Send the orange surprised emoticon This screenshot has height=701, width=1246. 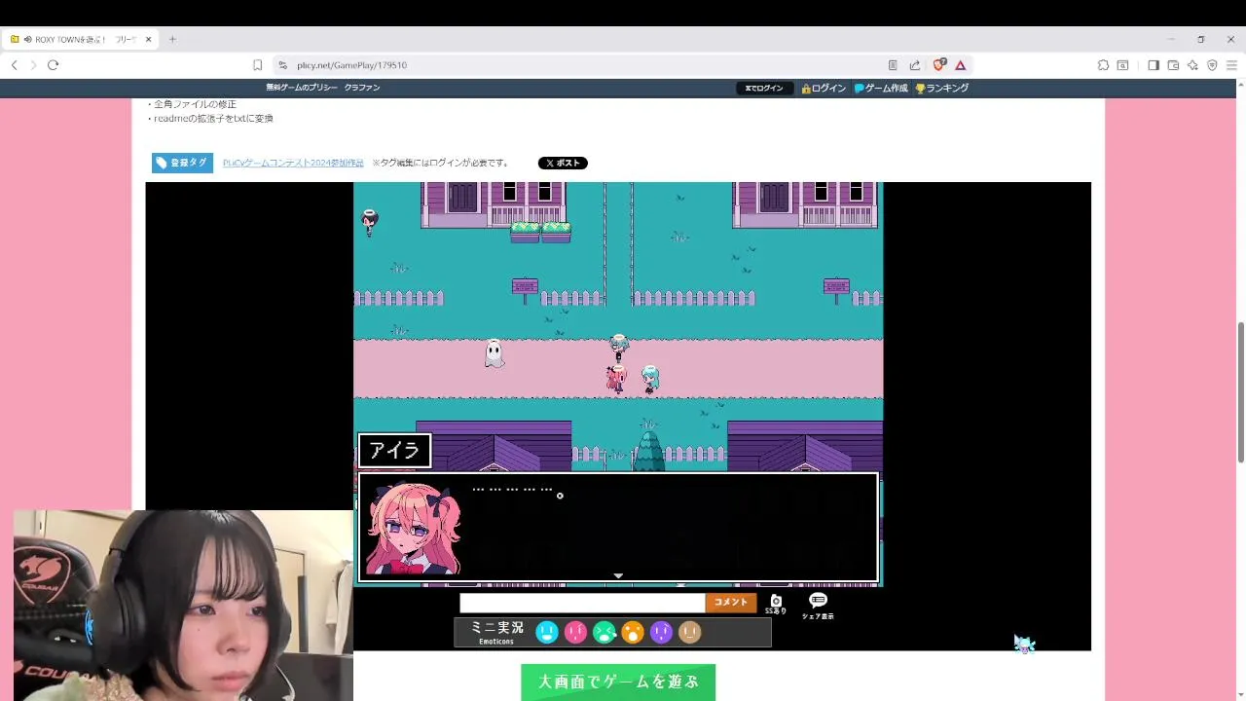[x=633, y=633]
